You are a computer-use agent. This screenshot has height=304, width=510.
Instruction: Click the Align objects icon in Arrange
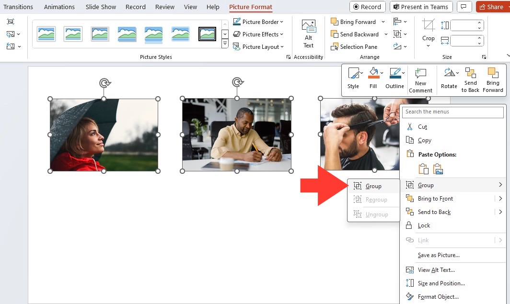point(397,22)
